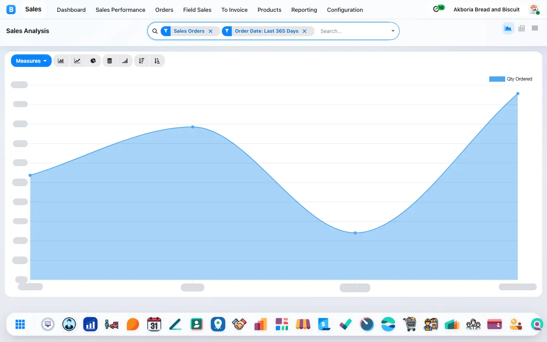Sort chart data in descending order

[x=141, y=61]
